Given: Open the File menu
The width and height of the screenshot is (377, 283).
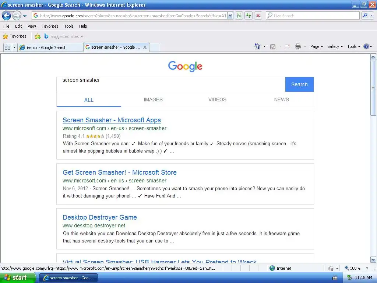Looking at the screenshot, I should click(7, 26).
